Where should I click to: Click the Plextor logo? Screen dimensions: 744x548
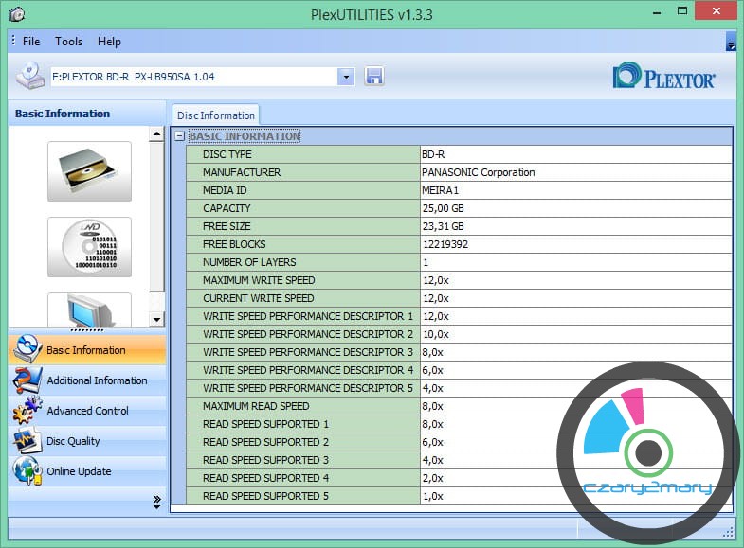point(663,78)
